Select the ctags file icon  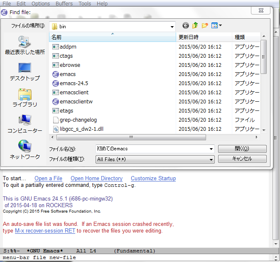click(x=56, y=56)
